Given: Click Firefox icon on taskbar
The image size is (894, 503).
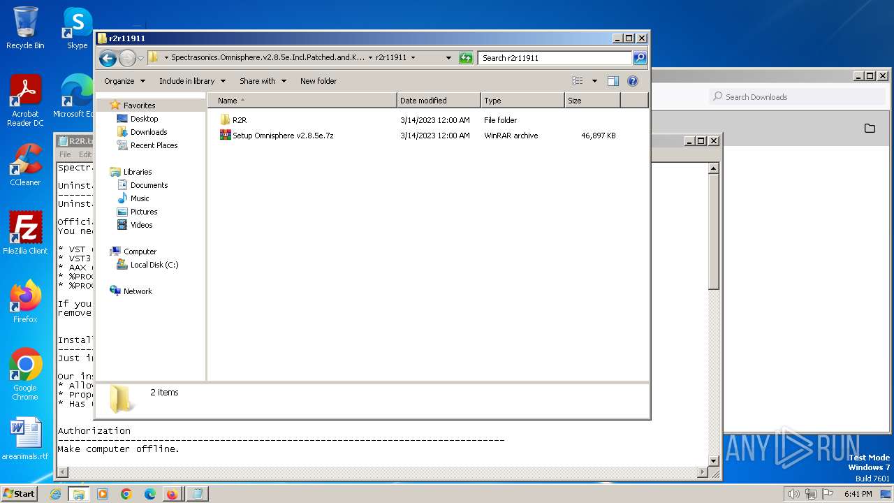Looking at the screenshot, I should pos(172,494).
